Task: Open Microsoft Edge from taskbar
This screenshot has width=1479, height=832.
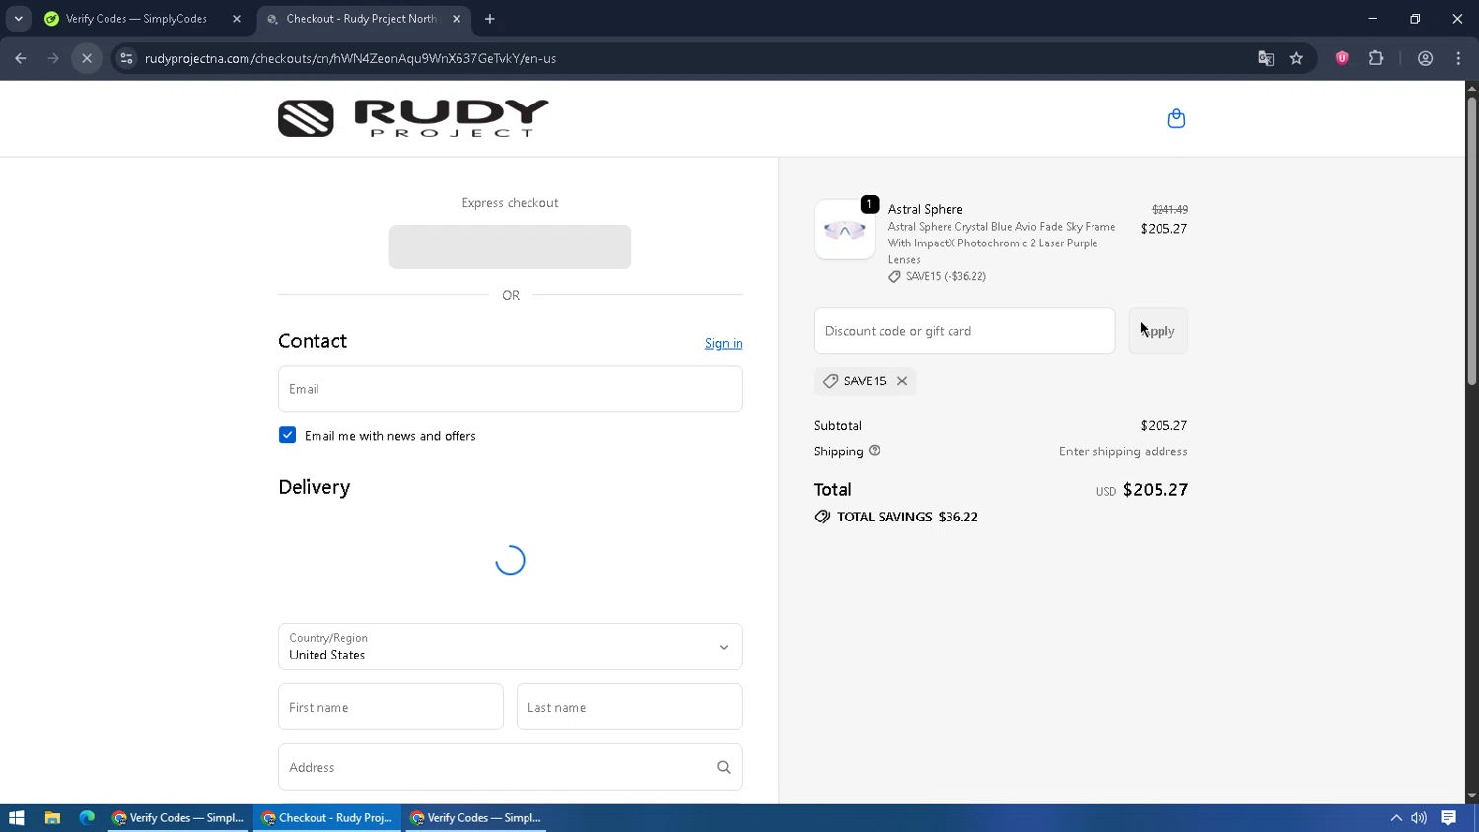Action: 87,818
